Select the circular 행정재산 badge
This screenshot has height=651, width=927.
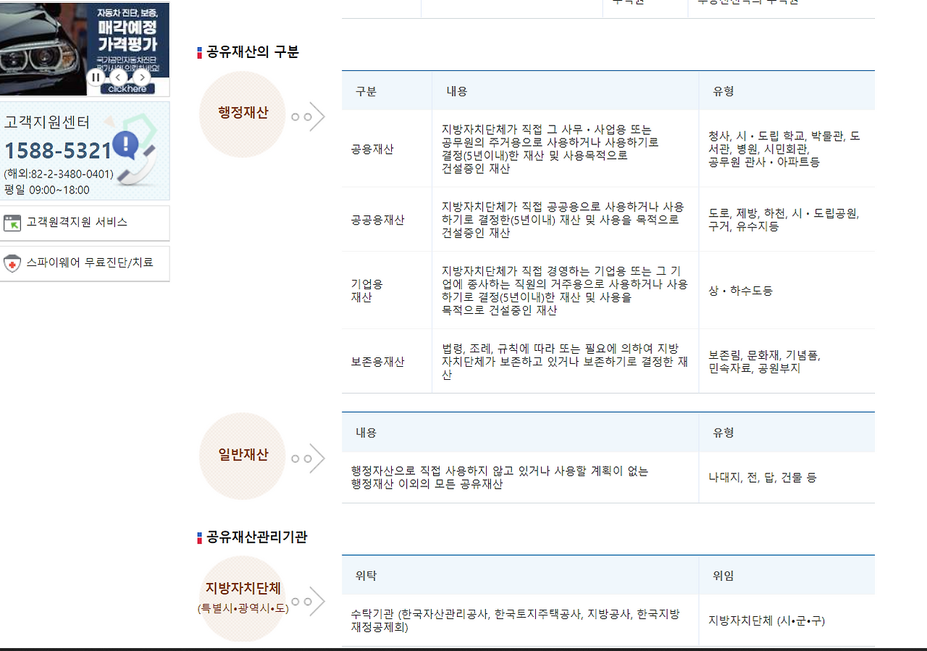[x=242, y=114]
